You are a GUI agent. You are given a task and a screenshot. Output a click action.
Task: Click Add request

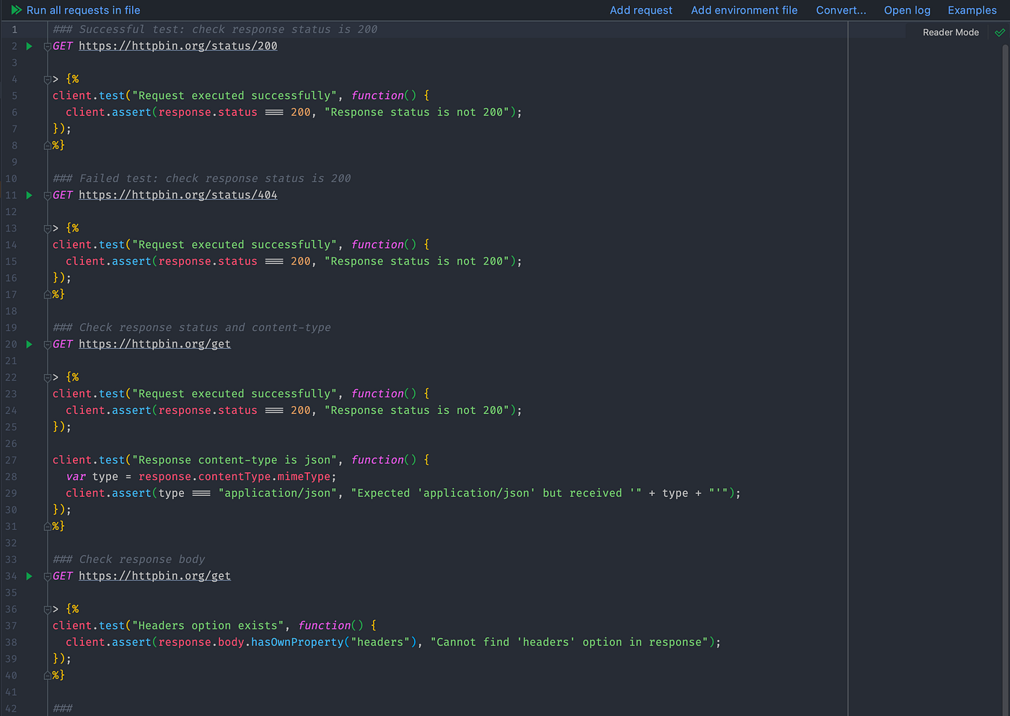tap(641, 10)
